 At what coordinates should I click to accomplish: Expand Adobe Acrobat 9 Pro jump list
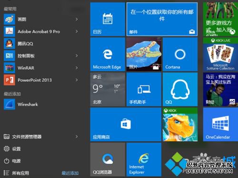point(77,31)
